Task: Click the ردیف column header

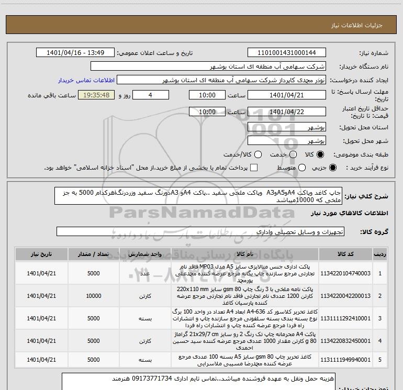Action: tap(380, 254)
